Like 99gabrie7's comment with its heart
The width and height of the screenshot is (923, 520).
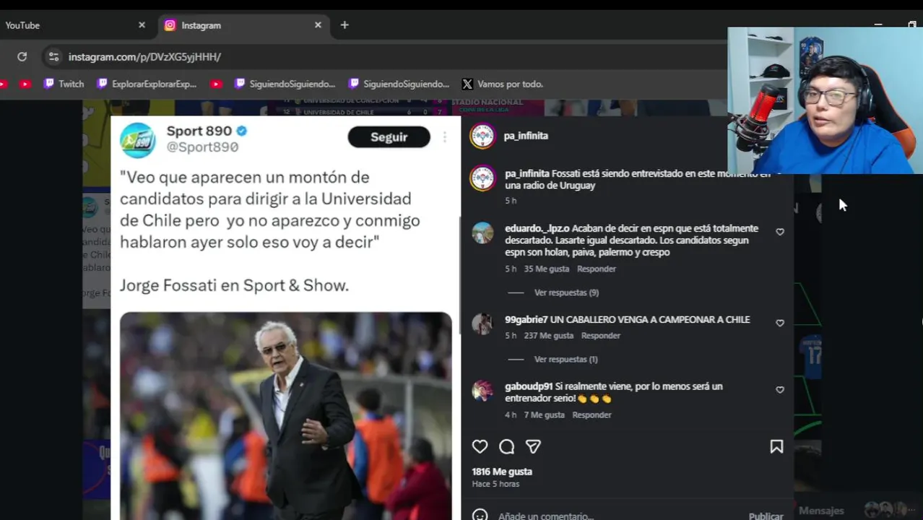point(780,323)
